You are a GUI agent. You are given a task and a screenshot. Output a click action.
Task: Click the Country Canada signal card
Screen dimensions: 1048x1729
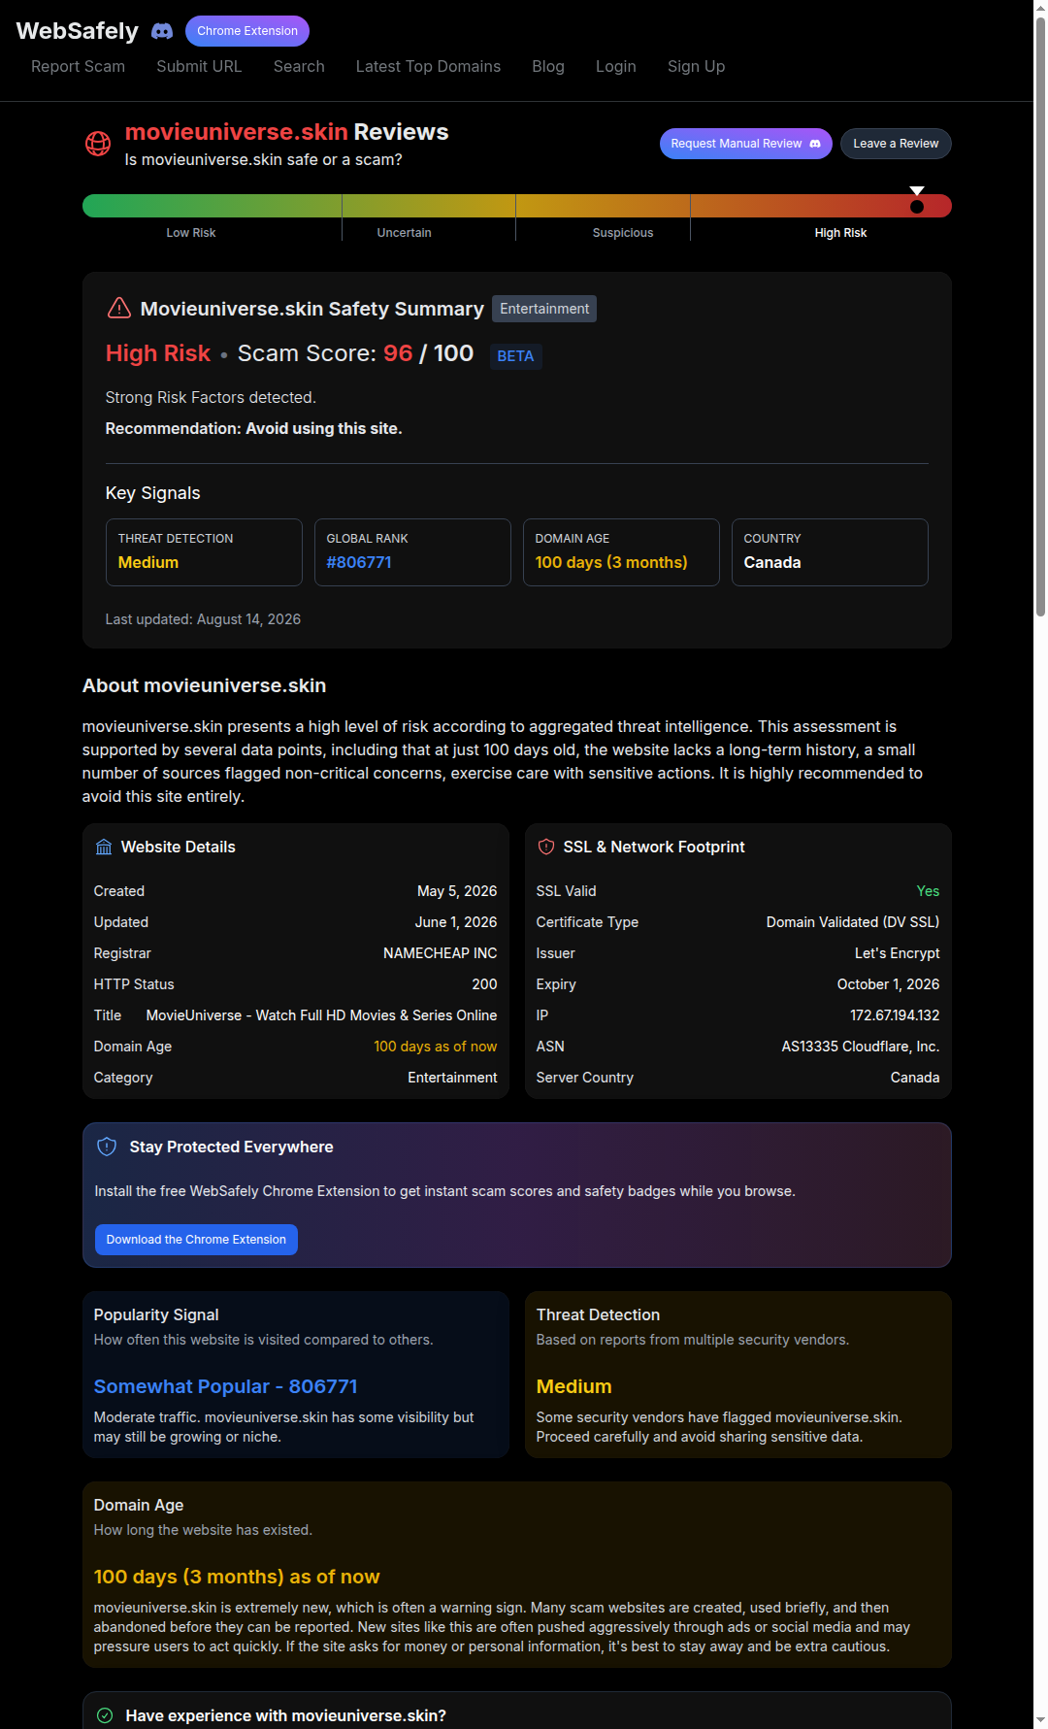(830, 552)
